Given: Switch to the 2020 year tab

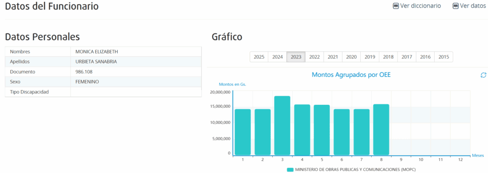Looking at the screenshot, I should tap(351, 57).
